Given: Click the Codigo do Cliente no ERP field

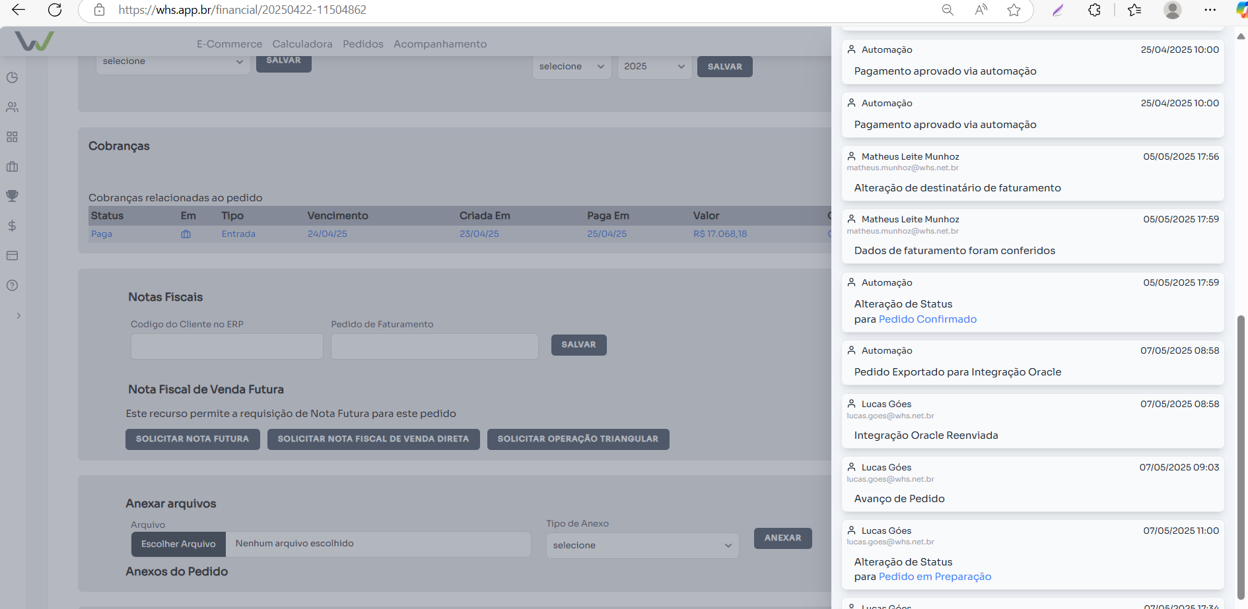Looking at the screenshot, I should [226, 346].
